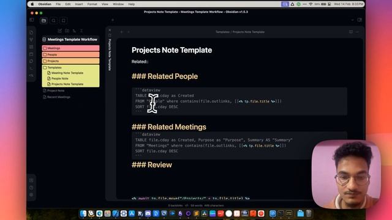Open the Edit menu
The height and width of the screenshot is (220, 392).
coord(68,4)
